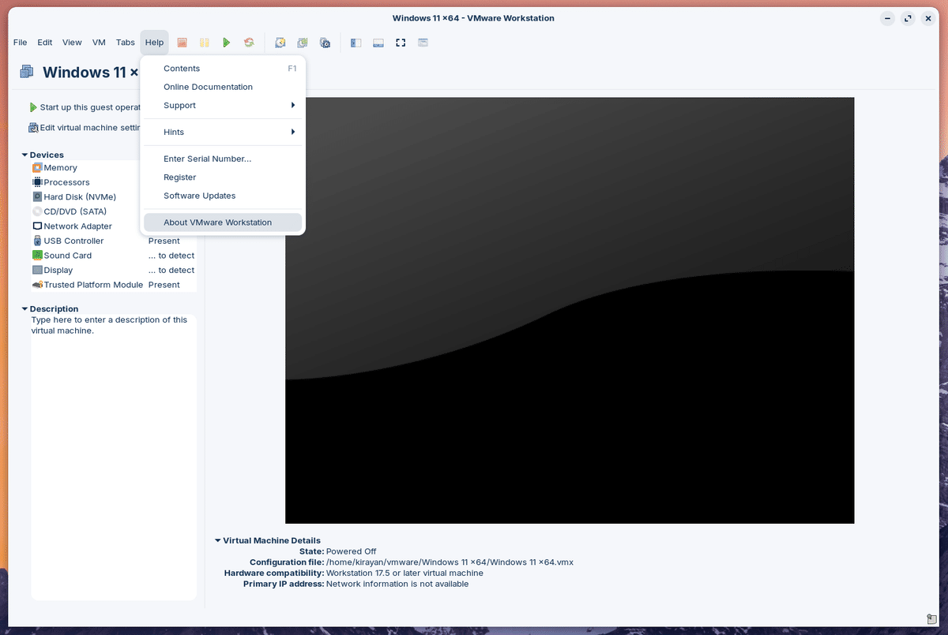Viewport: 948px width, 635px height.
Task: Select the CD/DVD (SATA) device
Action: [114, 211]
